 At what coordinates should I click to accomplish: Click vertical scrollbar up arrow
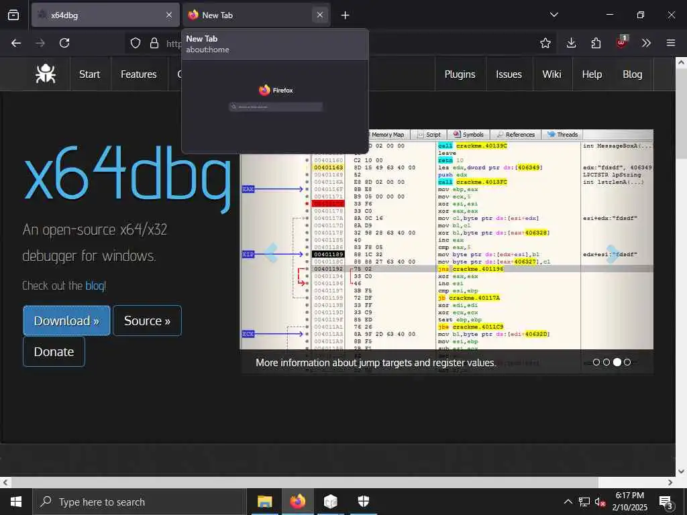pyautogui.click(x=681, y=62)
